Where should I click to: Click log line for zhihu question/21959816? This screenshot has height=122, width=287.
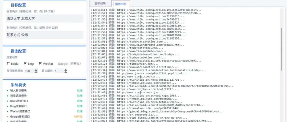click(137, 16)
